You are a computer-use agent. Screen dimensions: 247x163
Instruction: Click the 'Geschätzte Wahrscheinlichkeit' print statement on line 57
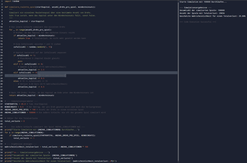[x=60, y=161]
